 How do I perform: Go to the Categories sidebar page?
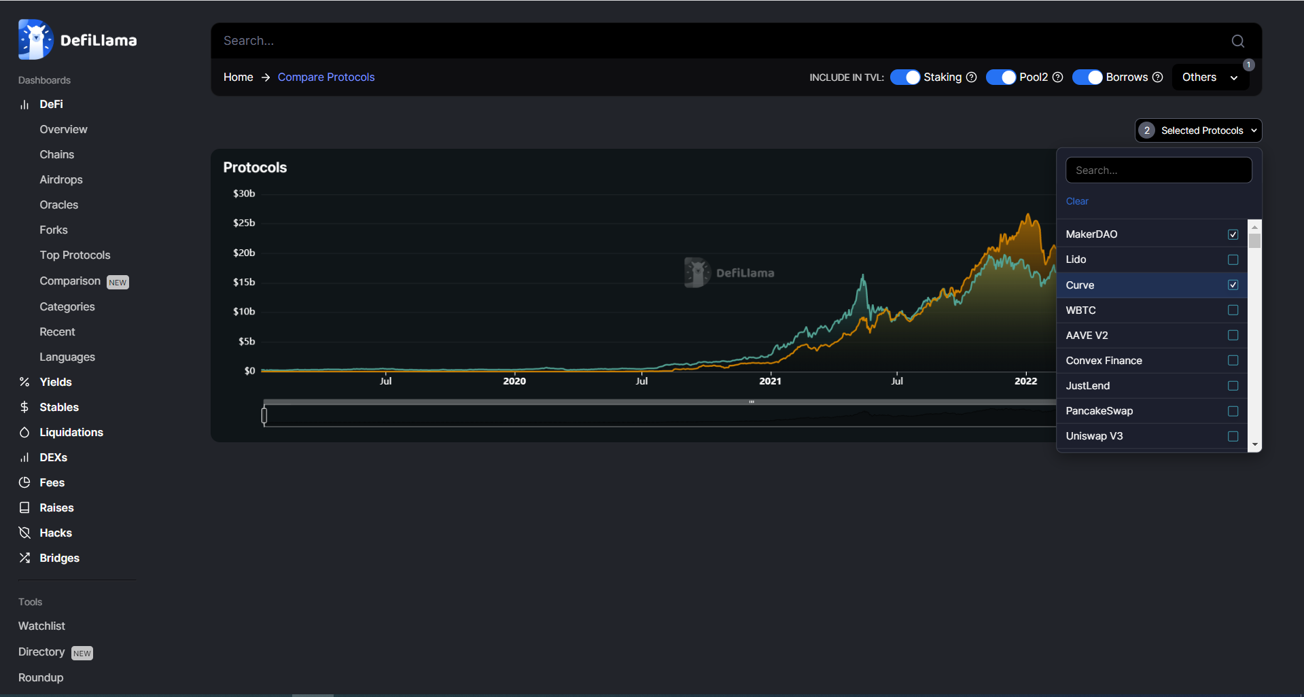coord(67,307)
